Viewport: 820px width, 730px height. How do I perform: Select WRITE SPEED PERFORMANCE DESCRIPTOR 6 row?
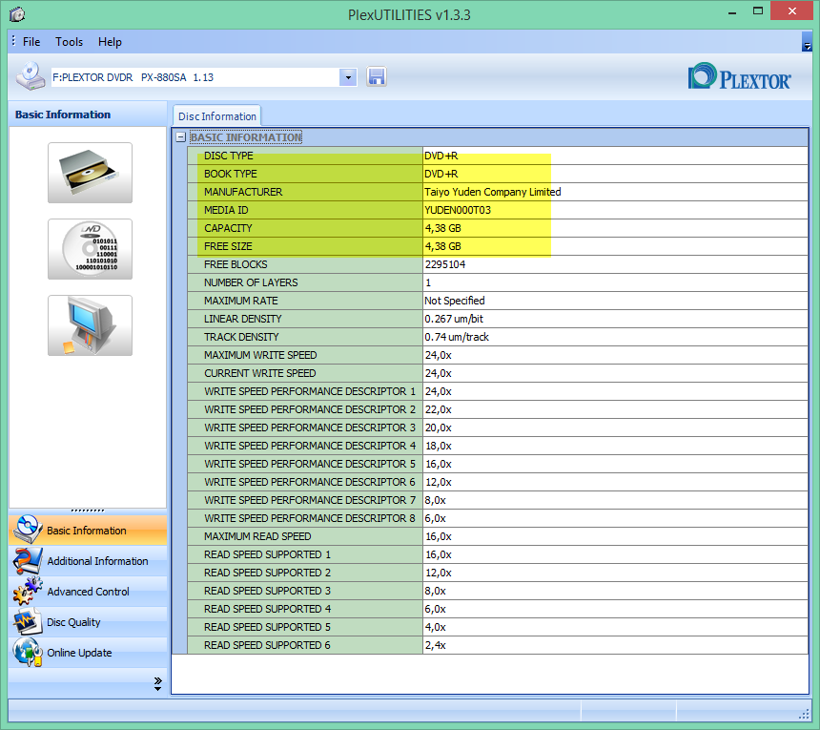point(498,482)
